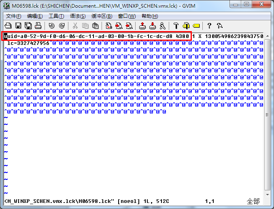
Task: Click the 1,1 cursor position indicator
Action: (x=210, y=201)
